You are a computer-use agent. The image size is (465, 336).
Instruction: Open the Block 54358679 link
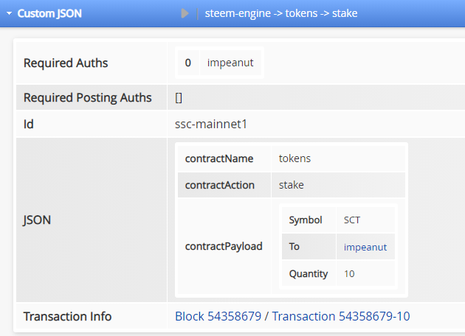218,316
